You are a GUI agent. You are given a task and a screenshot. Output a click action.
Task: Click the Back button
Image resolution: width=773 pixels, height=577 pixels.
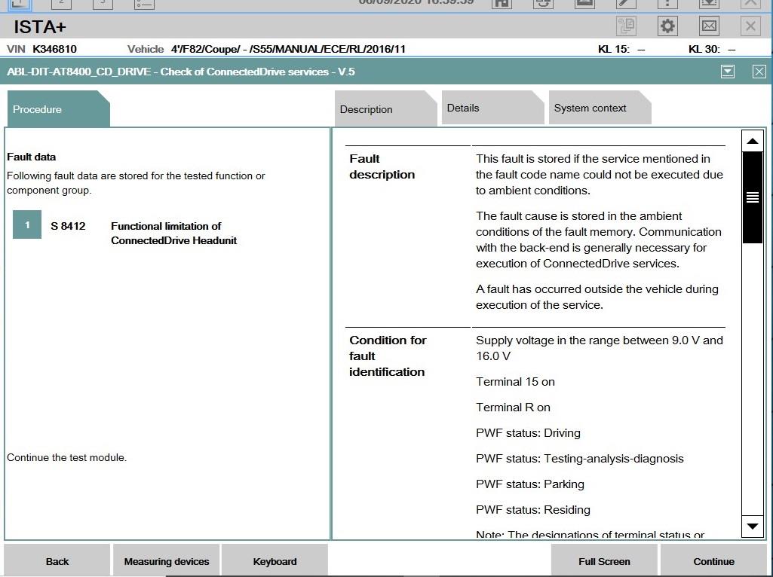click(x=57, y=561)
